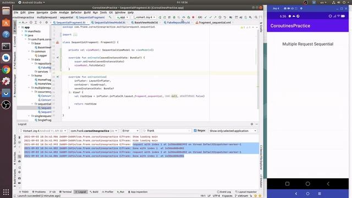Toggle the Regex checkbox in Logcat
Screen dimensions: 352x198
(x=195, y=130)
